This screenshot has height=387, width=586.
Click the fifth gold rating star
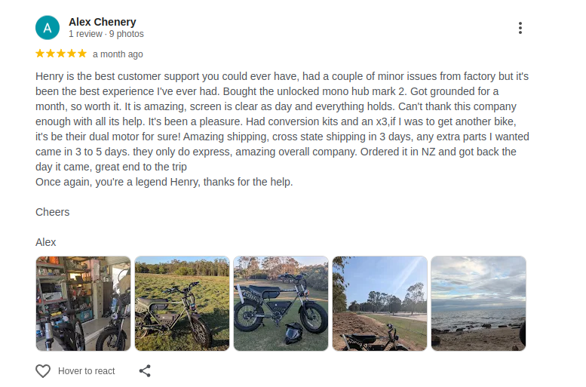coord(82,54)
